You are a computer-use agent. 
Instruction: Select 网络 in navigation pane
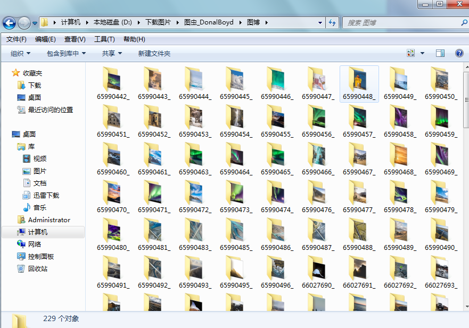point(34,245)
